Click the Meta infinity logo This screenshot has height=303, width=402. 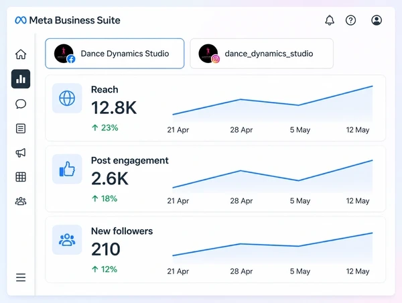21,20
